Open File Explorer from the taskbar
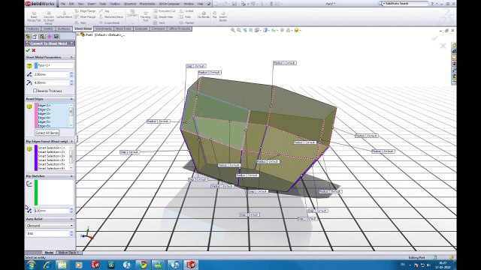The width and height of the screenshot is (481, 270). [x=62, y=265]
